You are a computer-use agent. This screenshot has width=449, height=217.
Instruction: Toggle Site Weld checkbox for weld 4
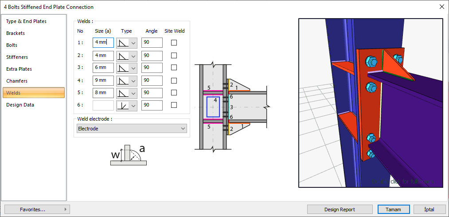click(x=174, y=81)
